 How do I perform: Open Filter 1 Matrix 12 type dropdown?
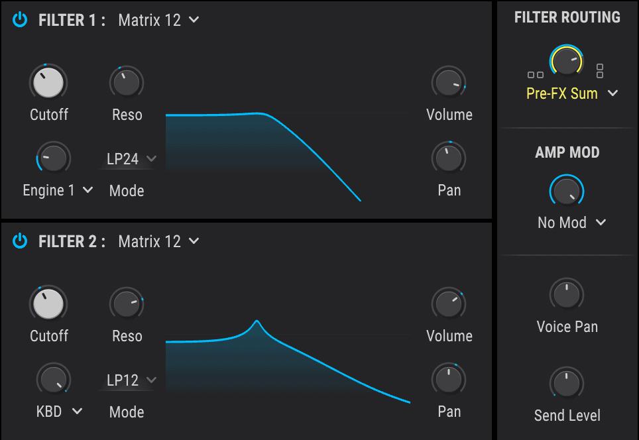pyautogui.click(x=158, y=20)
